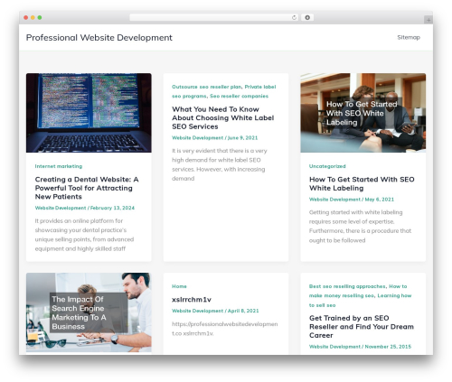This screenshot has height=382, width=452.
Task: Open the Professional Website Development site title
Action: click(x=99, y=38)
